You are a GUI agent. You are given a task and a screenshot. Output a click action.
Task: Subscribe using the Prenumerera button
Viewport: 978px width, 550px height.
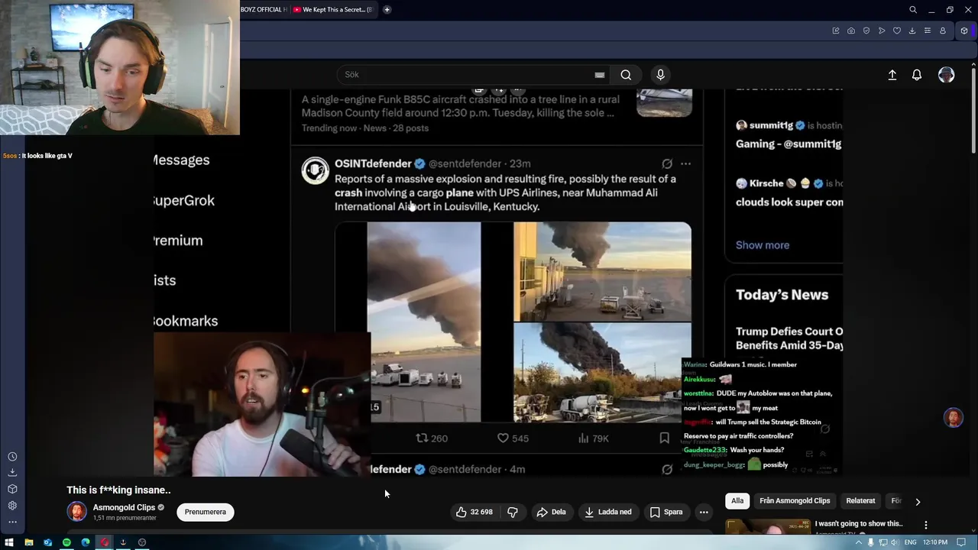pyautogui.click(x=206, y=512)
